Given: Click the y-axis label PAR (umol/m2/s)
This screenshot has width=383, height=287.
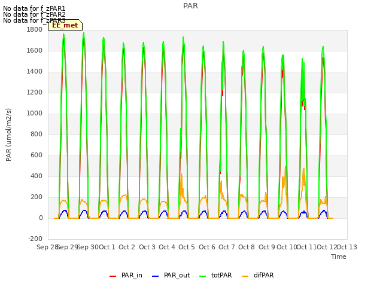Looking at the screenshot, I should 8,135.
